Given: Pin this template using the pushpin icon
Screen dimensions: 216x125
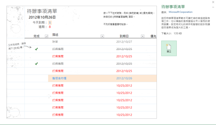Looking at the screenshot, I should [x=213, y=7].
